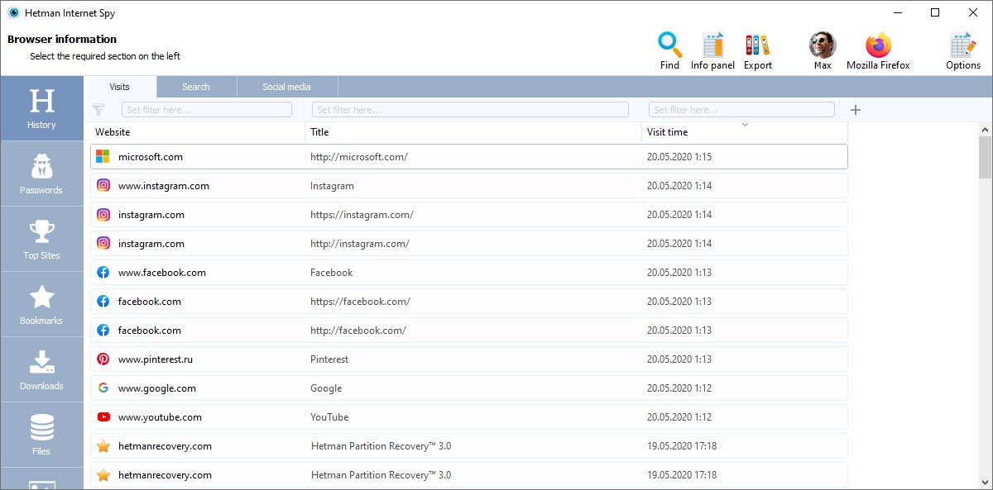The height and width of the screenshot is (490, 993).
Task: Select the Max user profile
Action: (x=822, y=51)
